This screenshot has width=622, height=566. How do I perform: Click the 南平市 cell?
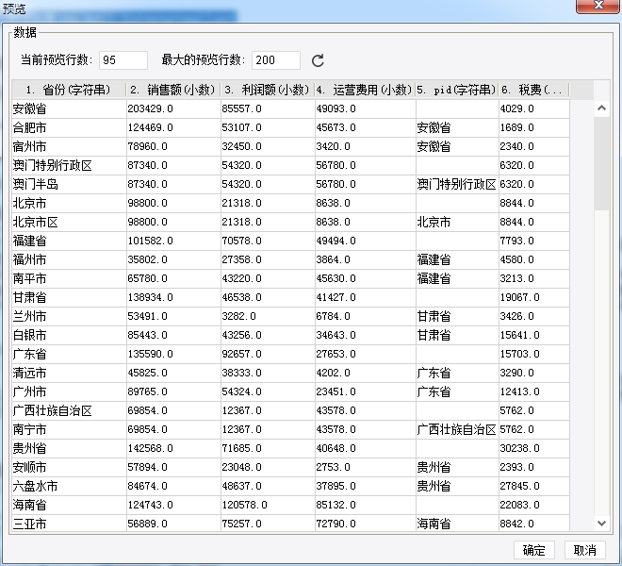[x=69, y=278]
